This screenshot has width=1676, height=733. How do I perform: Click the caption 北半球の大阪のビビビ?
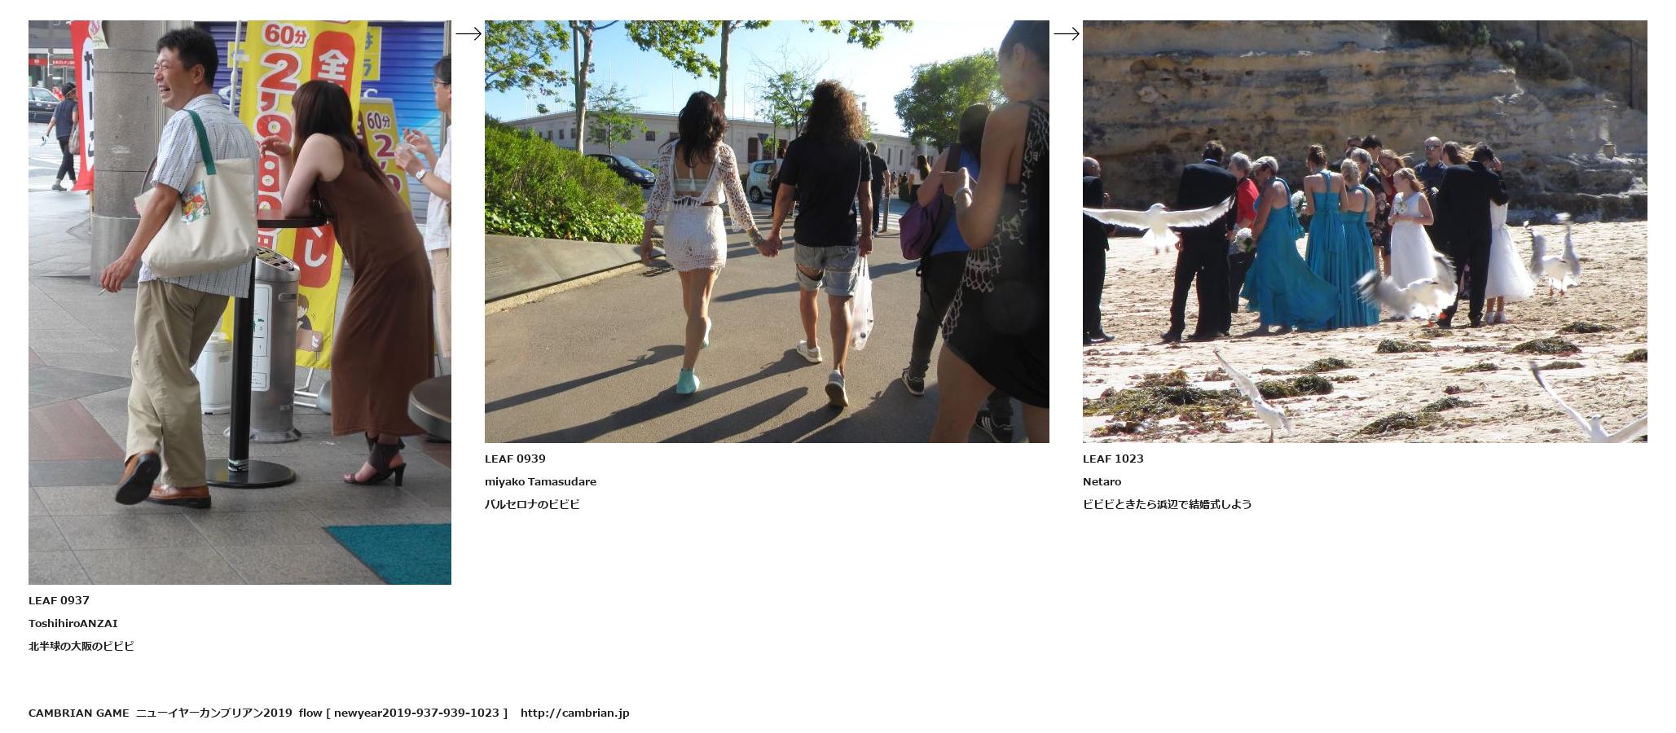coord(81,646)
